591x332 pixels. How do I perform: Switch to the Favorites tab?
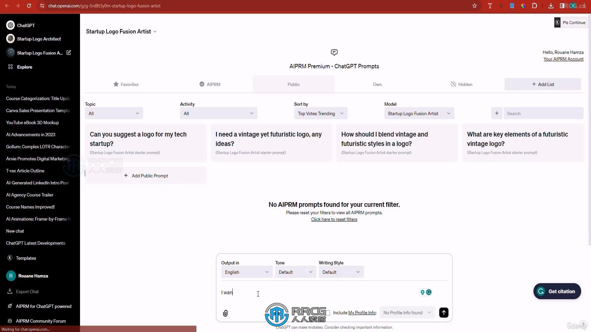pyautogui.click(x=126, y=84)
